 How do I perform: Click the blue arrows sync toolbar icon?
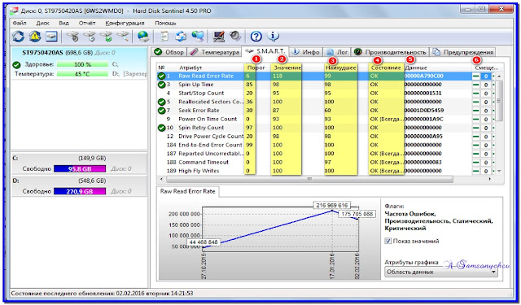[x=181, y=36]
